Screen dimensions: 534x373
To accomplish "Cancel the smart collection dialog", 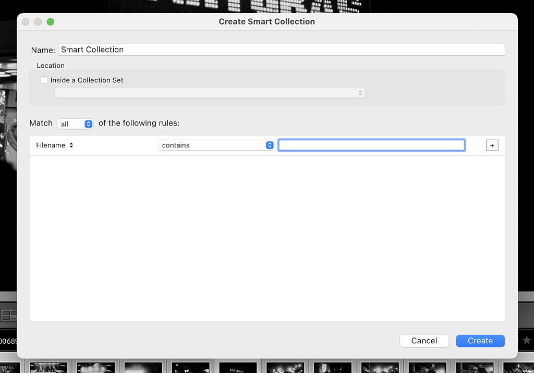I will 424,341.
